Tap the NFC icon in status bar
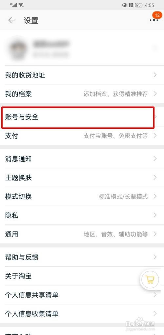164x335 pixels. (131, 5)
